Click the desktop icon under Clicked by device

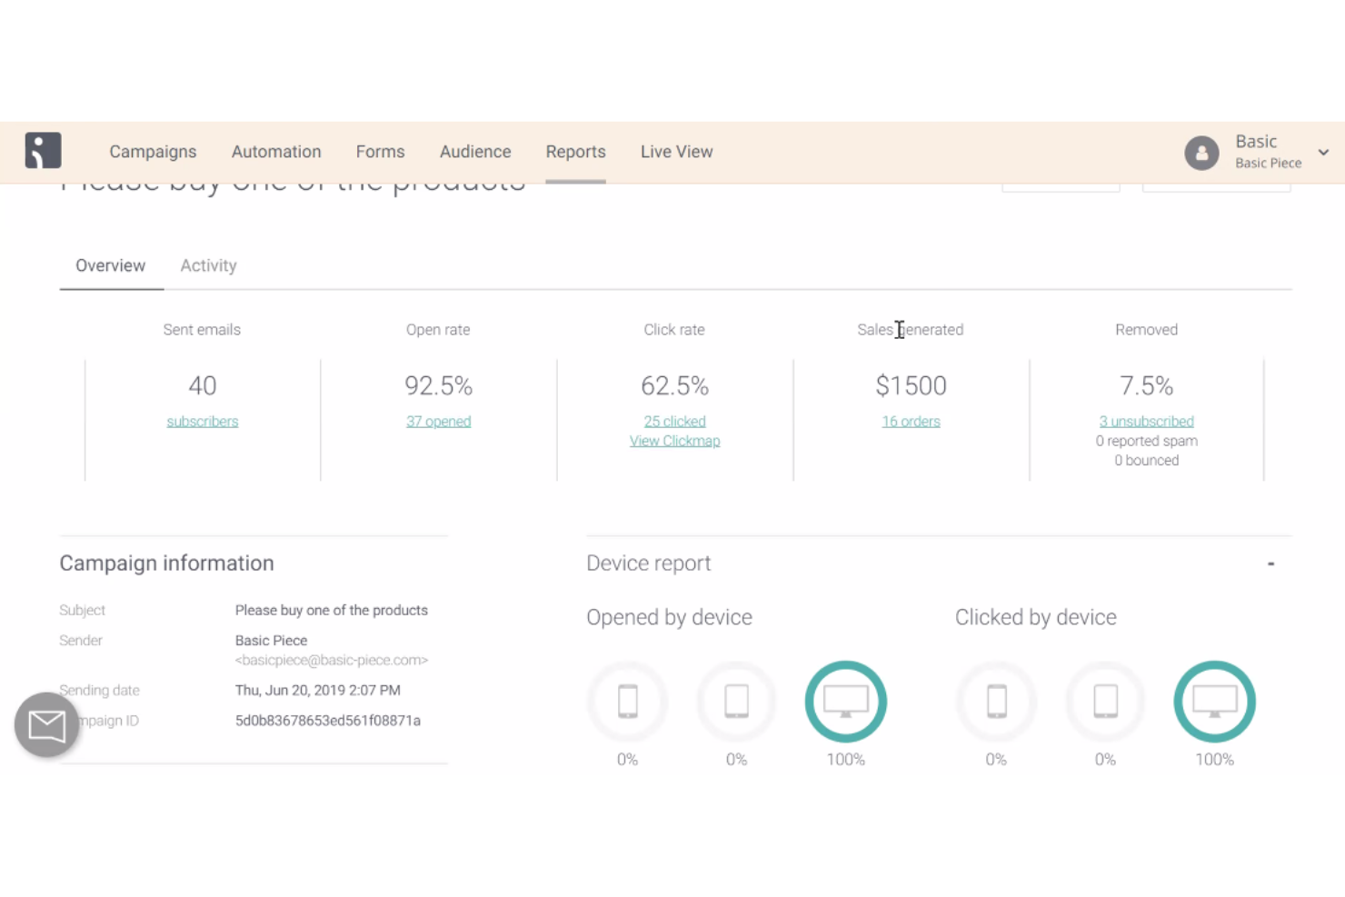(x=1215, y=702)
